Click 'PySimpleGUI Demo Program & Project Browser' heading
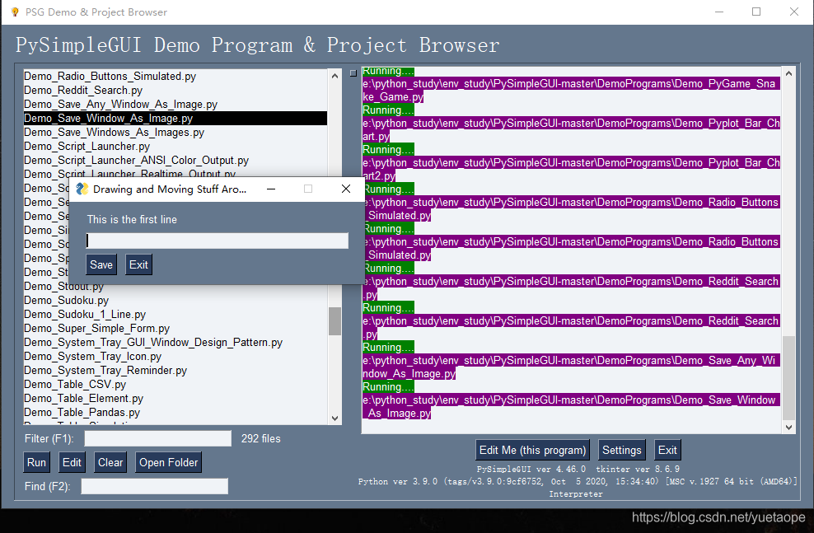 pyautogui.click(x=258, y=45)
